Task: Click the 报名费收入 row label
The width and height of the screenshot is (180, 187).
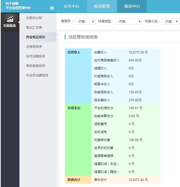Action: (x=102, y=100)
